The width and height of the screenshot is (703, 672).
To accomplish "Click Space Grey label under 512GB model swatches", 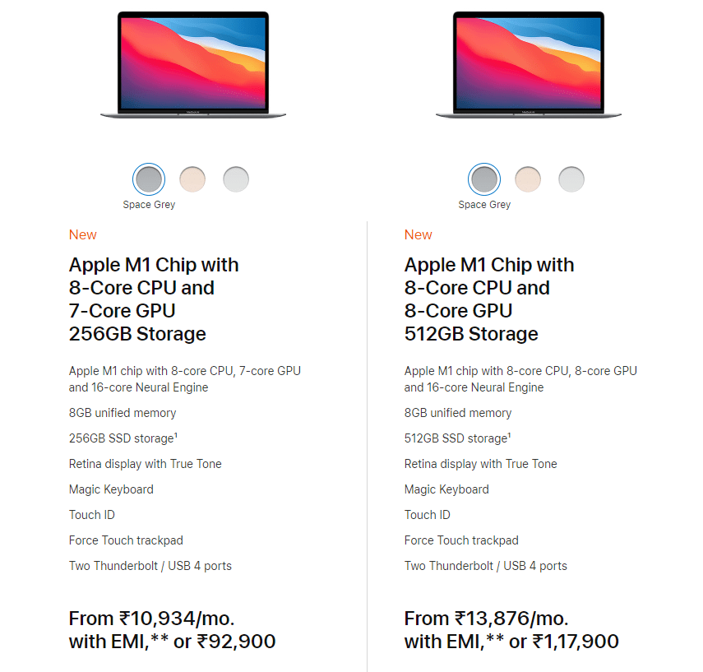I will pos(484,205).
